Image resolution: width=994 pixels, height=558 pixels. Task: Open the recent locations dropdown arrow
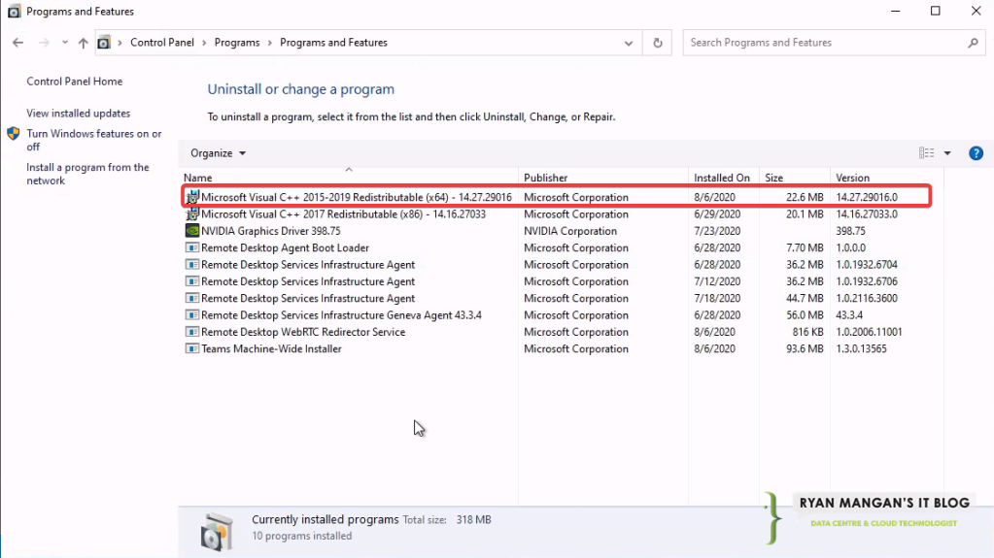[65, 43]
